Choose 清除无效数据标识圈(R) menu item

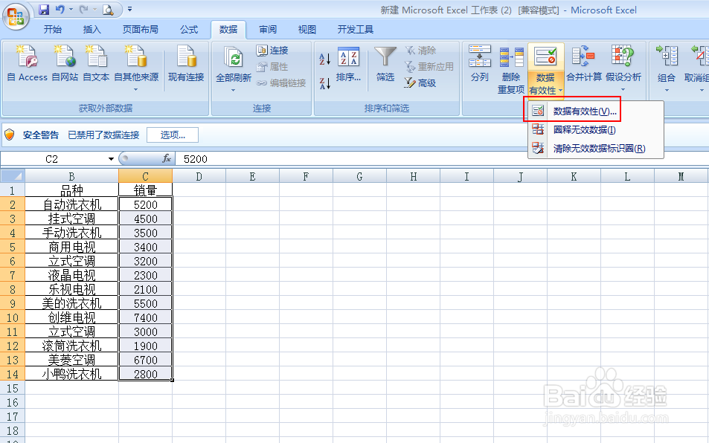pyautogui.click(x=596, y=149)
